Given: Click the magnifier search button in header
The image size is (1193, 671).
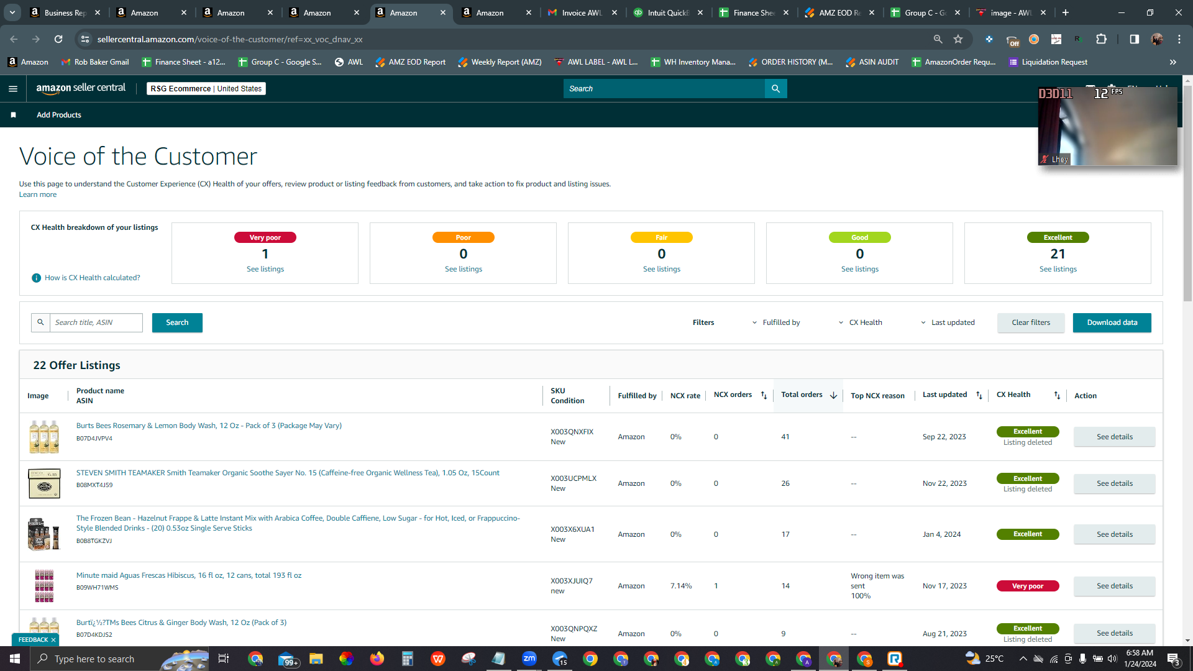Looking at the screenshot, I should pos(775,89).
